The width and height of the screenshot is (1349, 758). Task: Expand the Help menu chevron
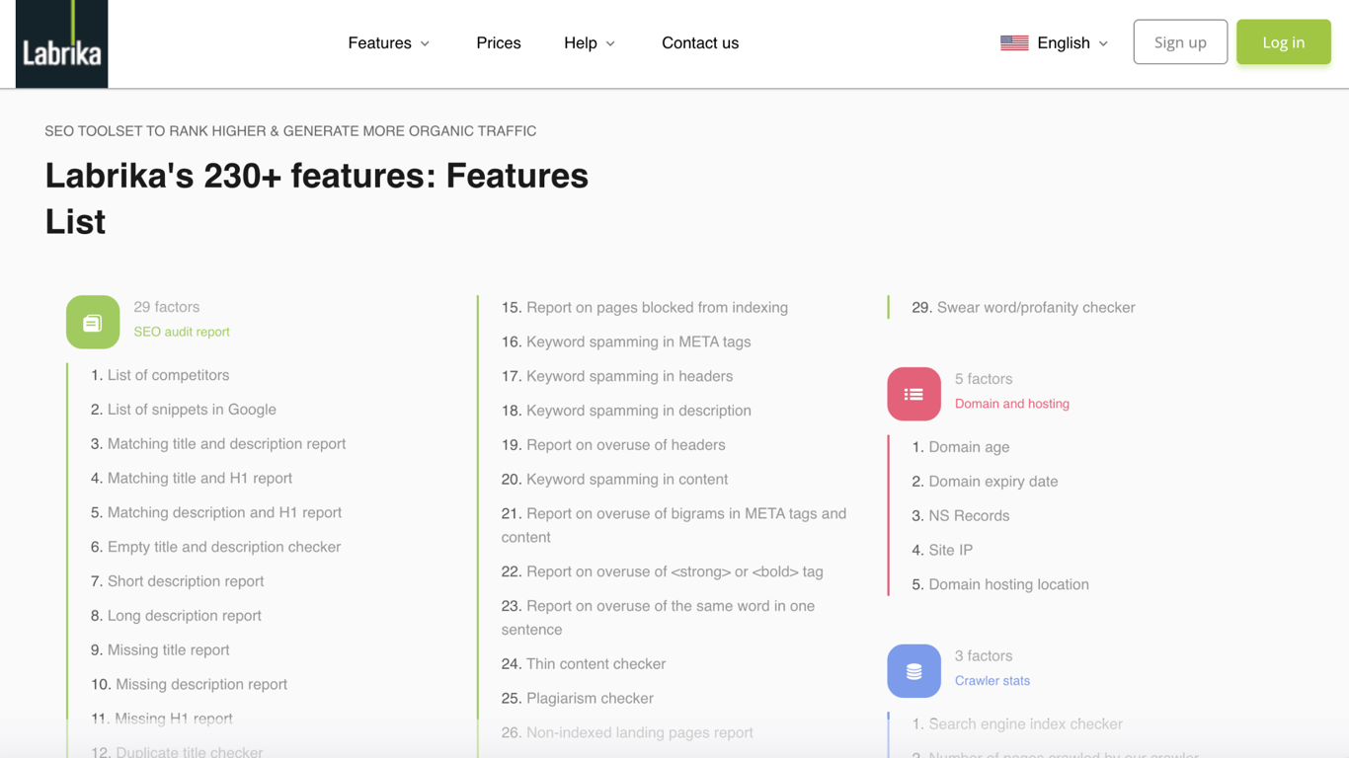coord(610,43)
